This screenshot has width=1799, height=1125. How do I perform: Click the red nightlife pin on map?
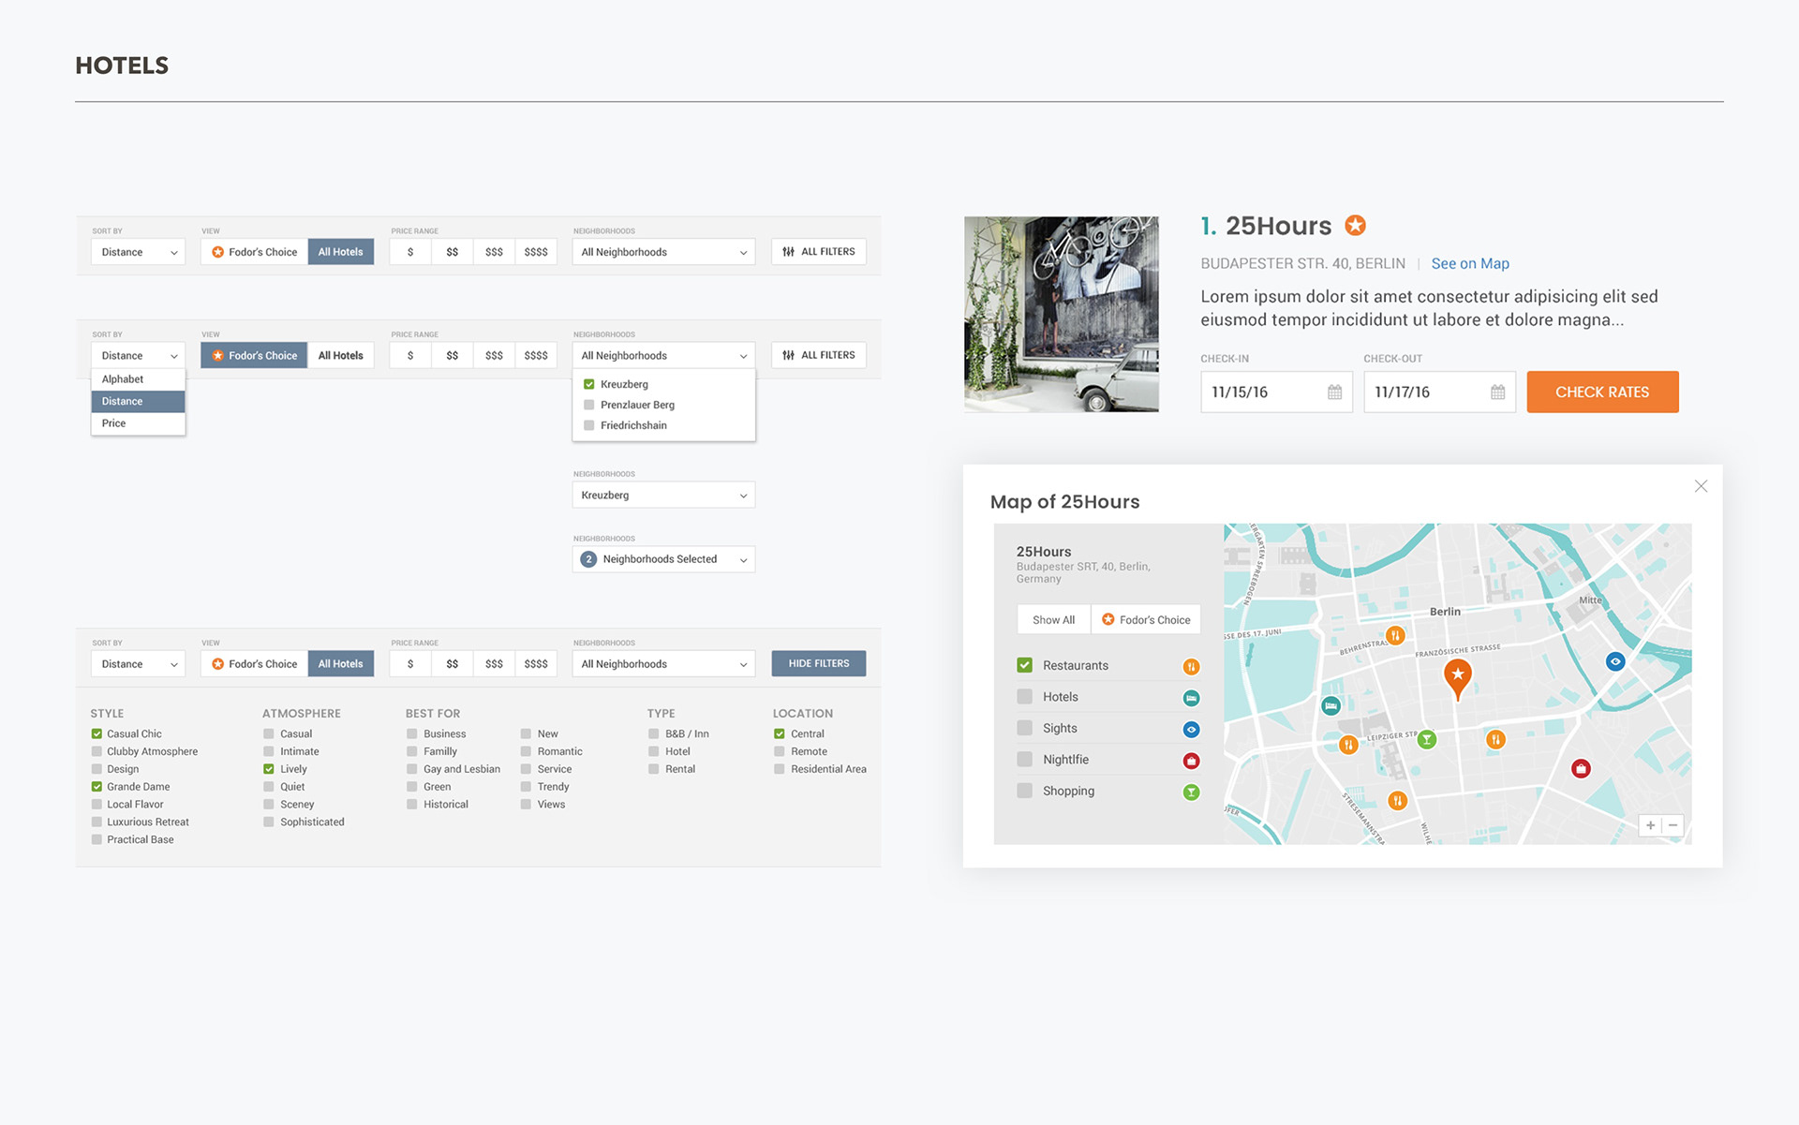[1581, 769]
